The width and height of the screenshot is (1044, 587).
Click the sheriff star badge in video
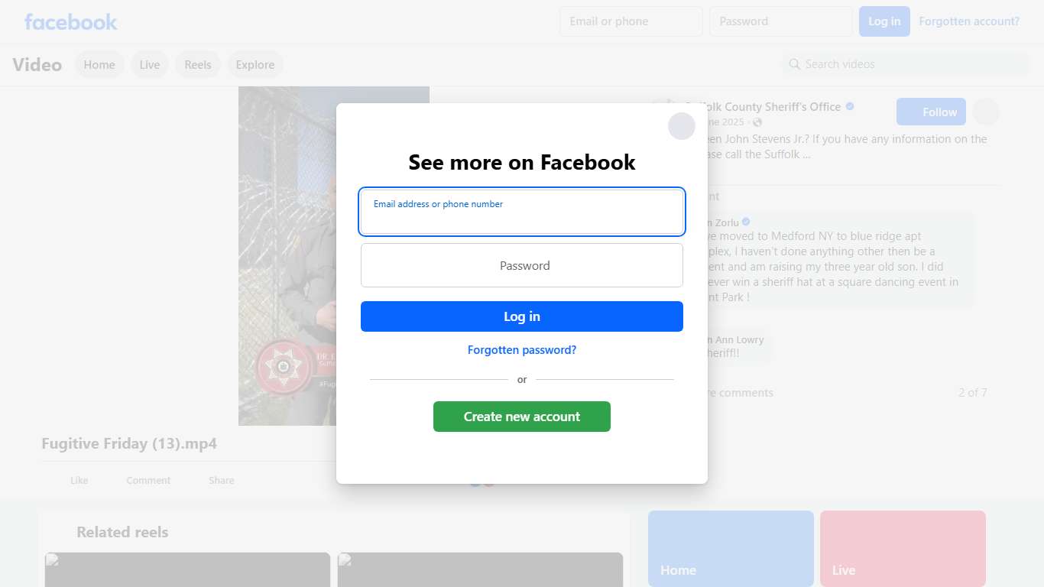pyautogui.click(x=284, y=368)
